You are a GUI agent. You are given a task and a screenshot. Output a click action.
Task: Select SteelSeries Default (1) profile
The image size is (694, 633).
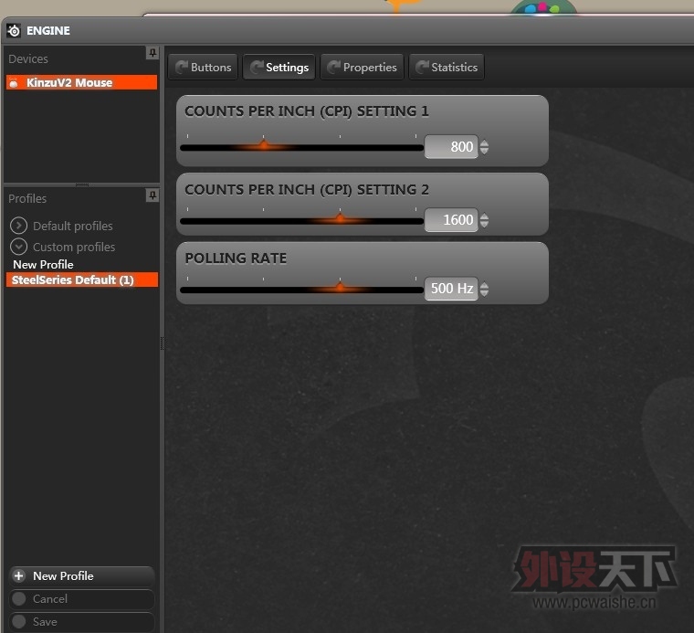click(x=82, y=280)
